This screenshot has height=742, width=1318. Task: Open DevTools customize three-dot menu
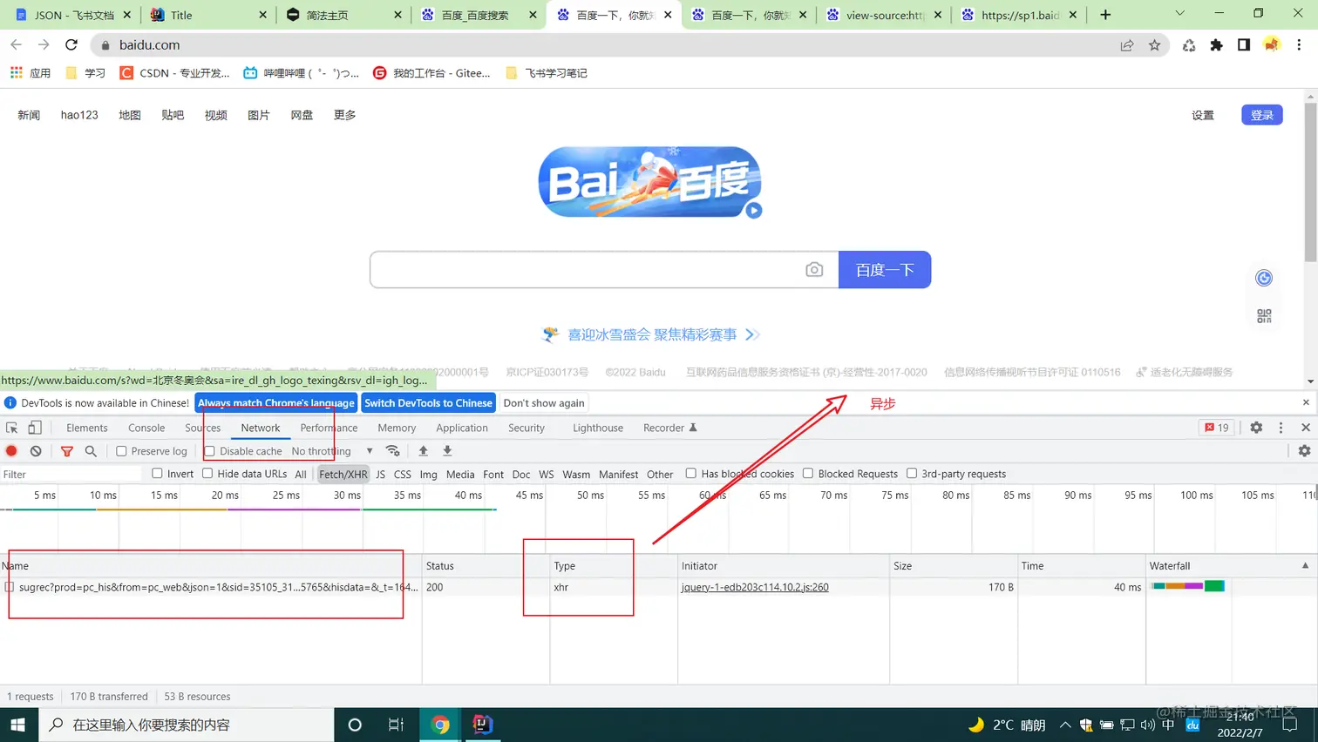pos(1281,428)
